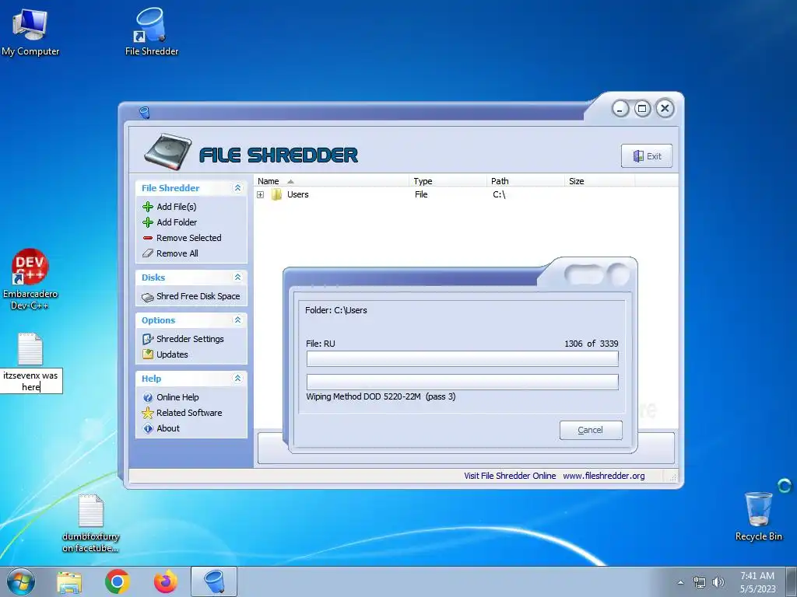Open the Recycle Bin
This screenshot has height=597, width=797.
758,516
